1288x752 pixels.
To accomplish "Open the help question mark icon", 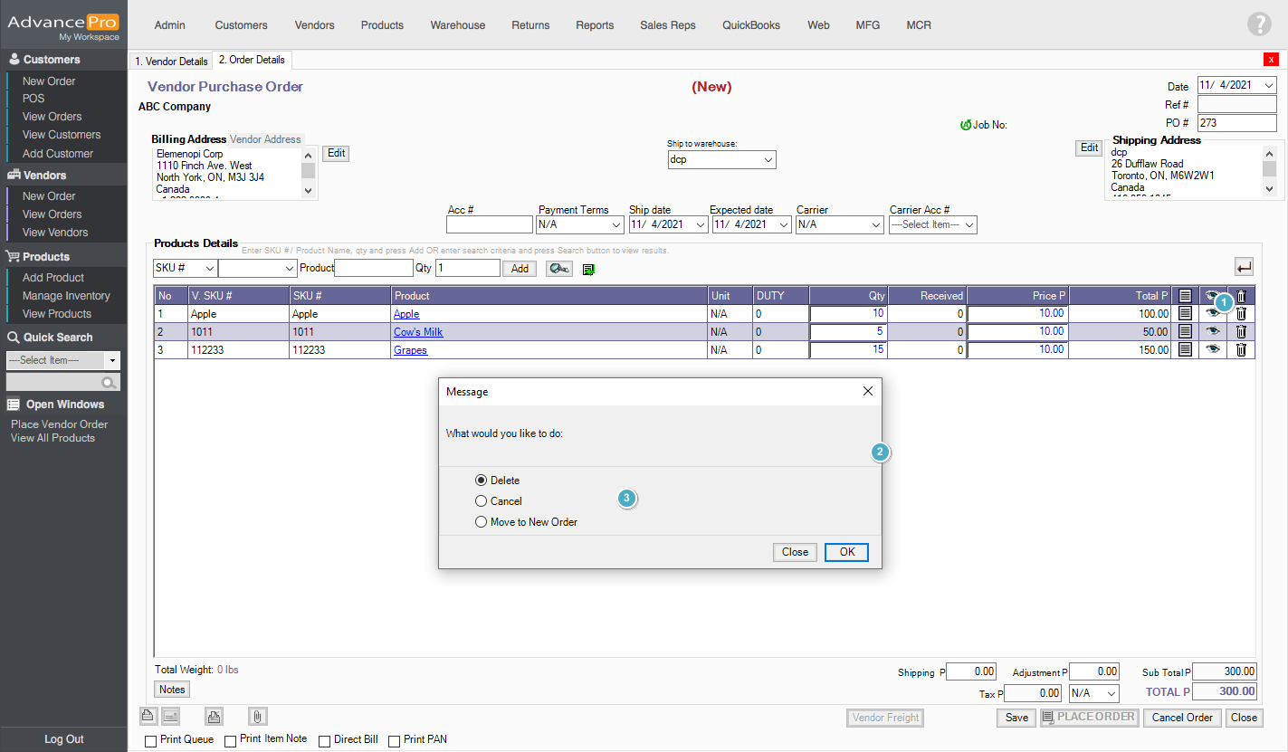I will click(x=1259, y=24).
